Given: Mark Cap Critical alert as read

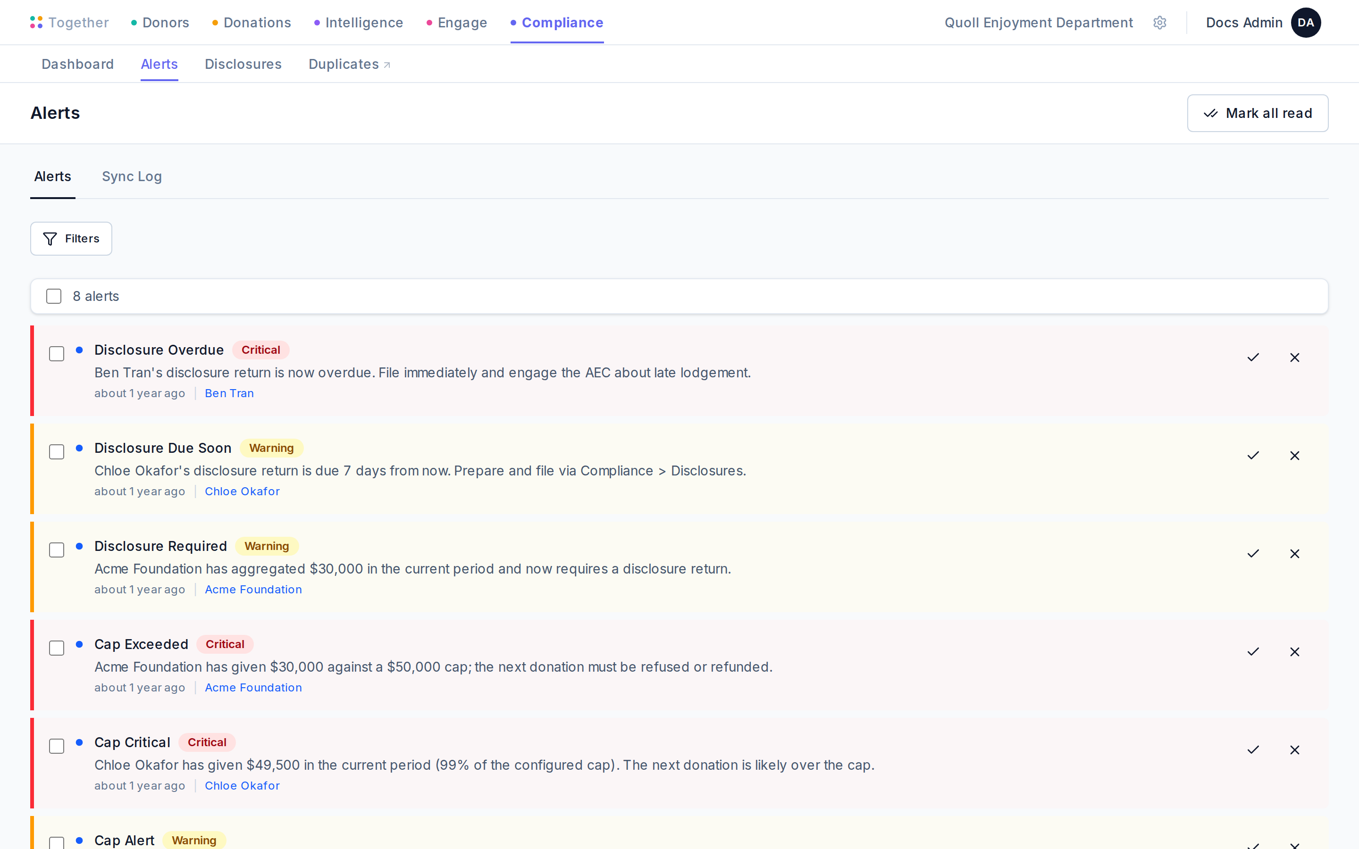Looking at the screenshot, I should tap(1253, 750).
